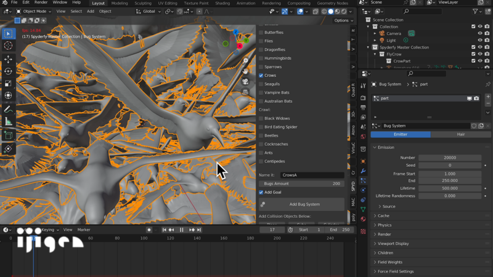Click the pin icon in properties header
Viewport: 493px width, 277px height.
tap(487, 84)
